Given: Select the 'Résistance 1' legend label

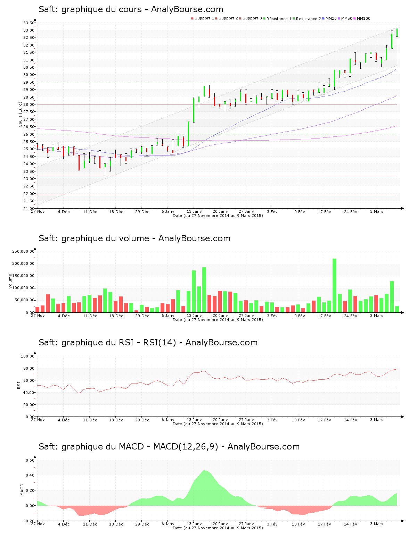Looking at the screenshot, I should pos(279,19).
